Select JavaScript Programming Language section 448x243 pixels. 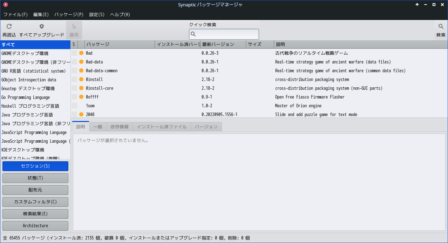pyautogui.click(x=35, y=132)
